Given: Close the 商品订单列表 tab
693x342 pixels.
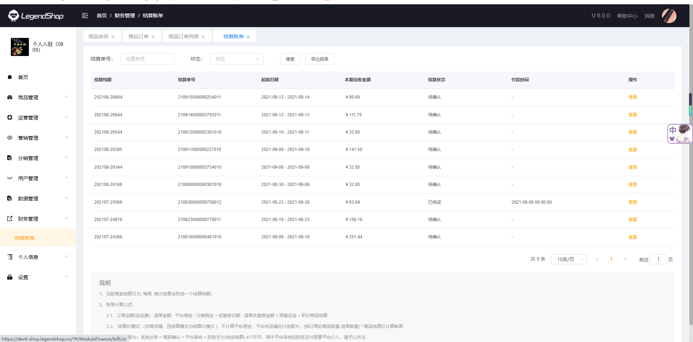Looking at the screenshot, I should tap(203, 37).
